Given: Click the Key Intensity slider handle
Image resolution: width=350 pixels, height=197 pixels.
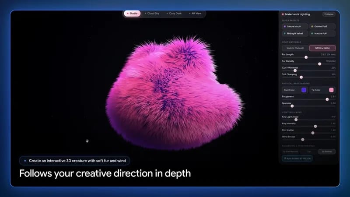Looking at the screenshot, I should pos(315,127).
